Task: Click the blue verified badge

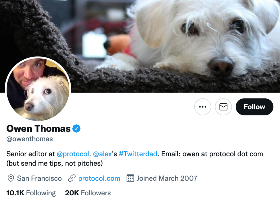Action: click(76, 128)
